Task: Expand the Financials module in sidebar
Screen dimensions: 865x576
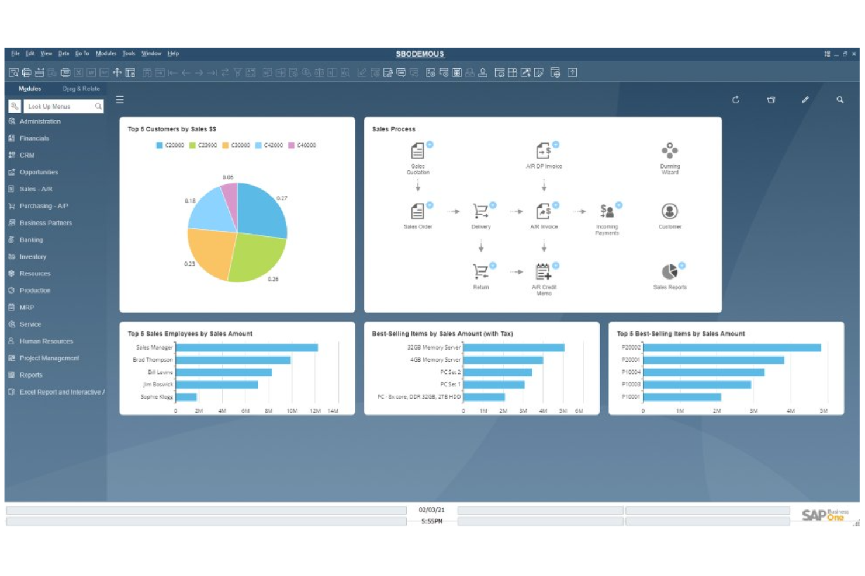Action: click(x=34, y=138)
